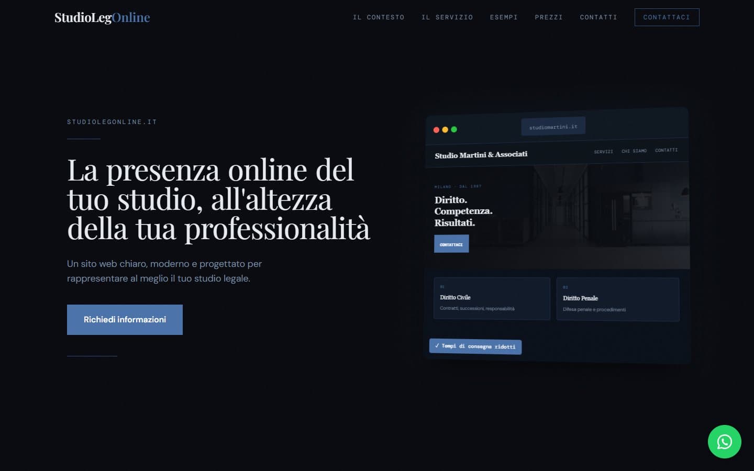Click the headline La presenza online del
Screen dimensions: 754x471
210,171
